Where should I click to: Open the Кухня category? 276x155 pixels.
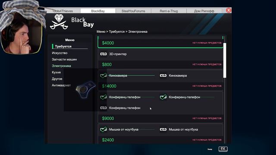coord(56,72)
